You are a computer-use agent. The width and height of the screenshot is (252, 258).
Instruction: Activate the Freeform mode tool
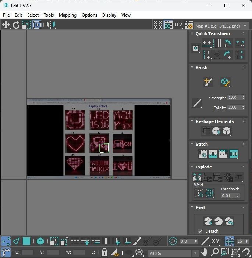pyautogui.click(x=37, y=25)
